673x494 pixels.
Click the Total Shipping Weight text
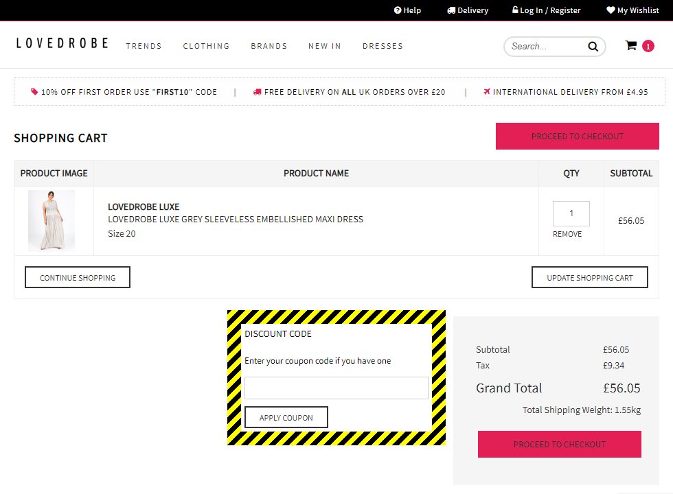point(581,410)
